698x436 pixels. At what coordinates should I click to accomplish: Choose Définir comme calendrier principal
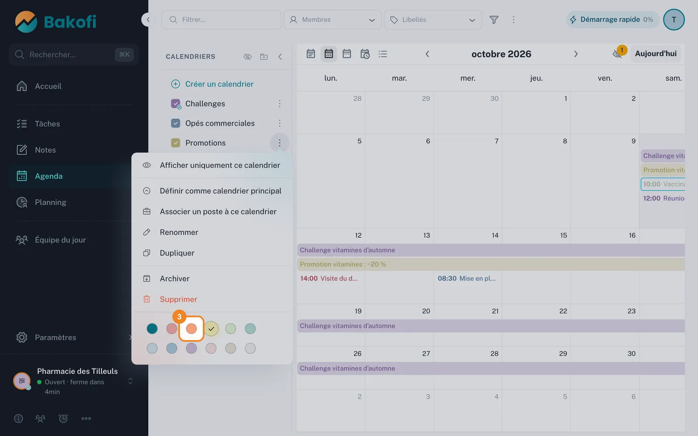[x=212, y=191]
